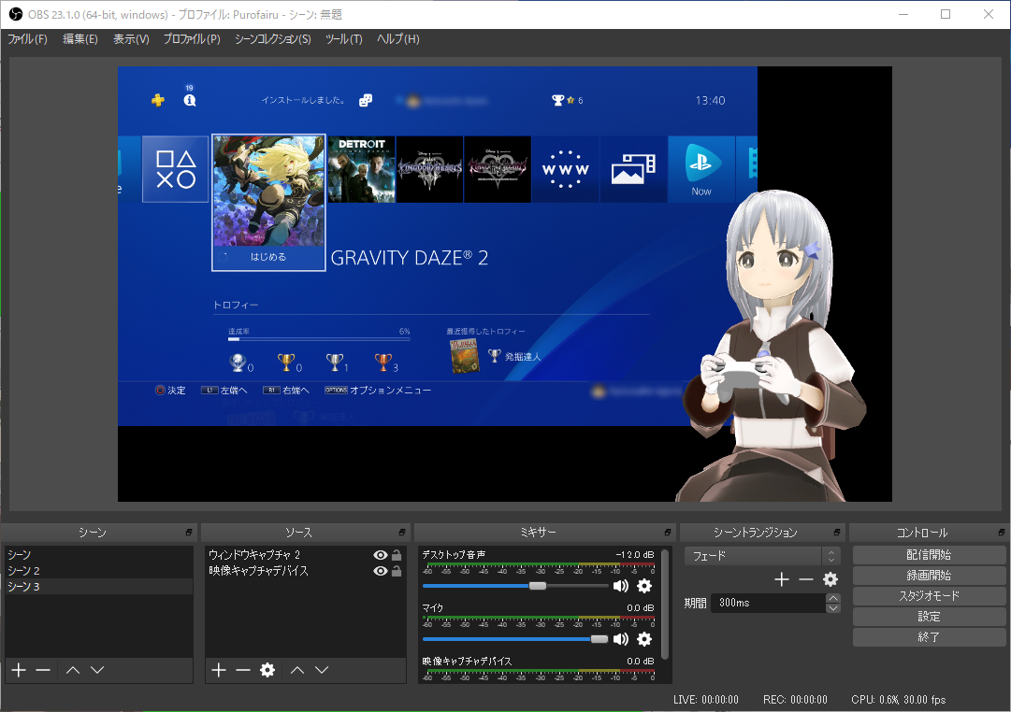
Task: Move selected source down with arrow
Action: [322, 670]
